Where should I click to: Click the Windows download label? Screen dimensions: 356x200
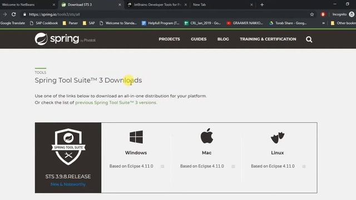136,153
